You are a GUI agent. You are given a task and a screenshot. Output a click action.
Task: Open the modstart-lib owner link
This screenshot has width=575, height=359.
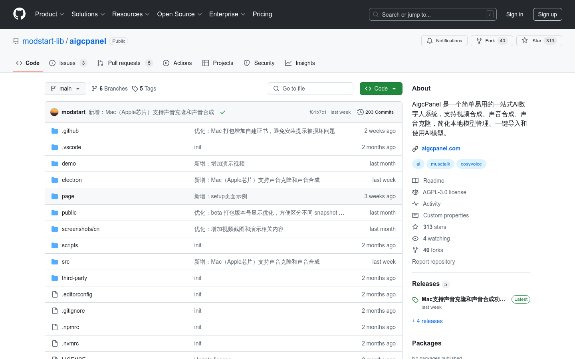click(x=43, y=41)
